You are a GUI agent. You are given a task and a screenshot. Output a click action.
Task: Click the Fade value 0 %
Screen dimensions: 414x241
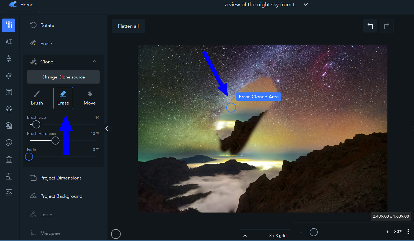(x=96, y=150)
